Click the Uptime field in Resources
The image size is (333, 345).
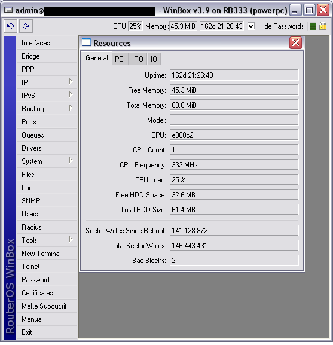(x=234, y=75)
